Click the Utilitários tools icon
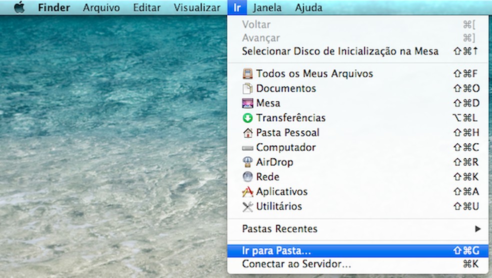This screenshot has height=278, width=492. click(248, 207)
